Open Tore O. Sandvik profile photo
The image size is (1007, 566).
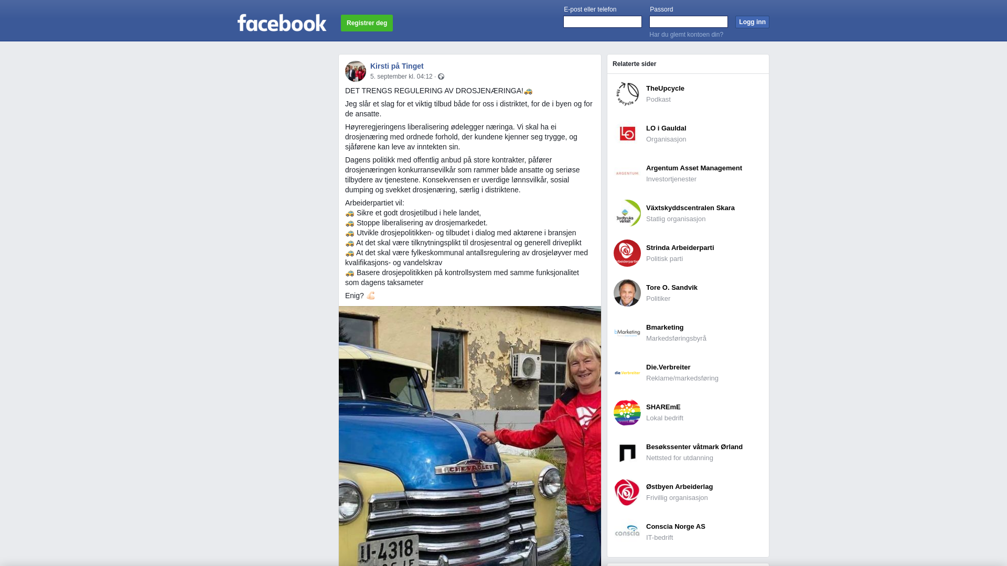(x=627, y=293)
